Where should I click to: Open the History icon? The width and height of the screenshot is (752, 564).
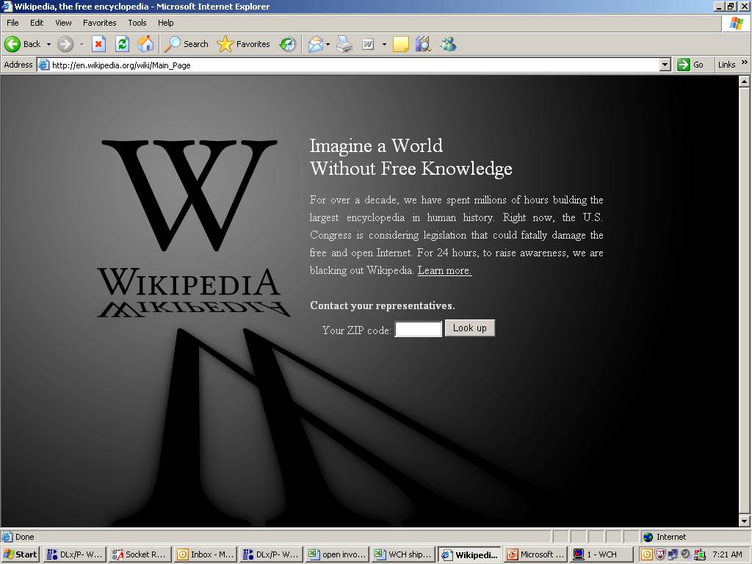pyautogui.click(x=288, y=44)
